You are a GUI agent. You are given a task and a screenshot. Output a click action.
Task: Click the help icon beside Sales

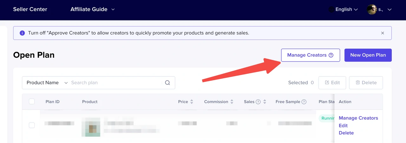(x=258, y=102)
